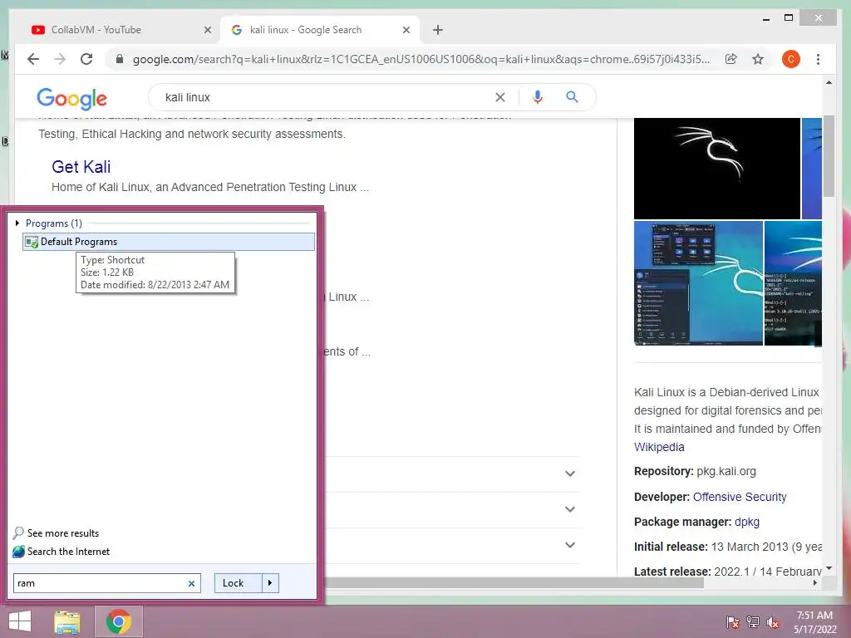Close the CollabVM - YouTube tab
Screen dimensions: 851x638
coord(207,30)
